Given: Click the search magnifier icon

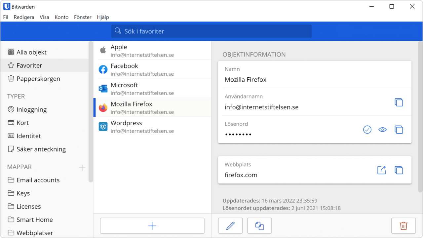Looking at the screenshot, I should (118, 31).
